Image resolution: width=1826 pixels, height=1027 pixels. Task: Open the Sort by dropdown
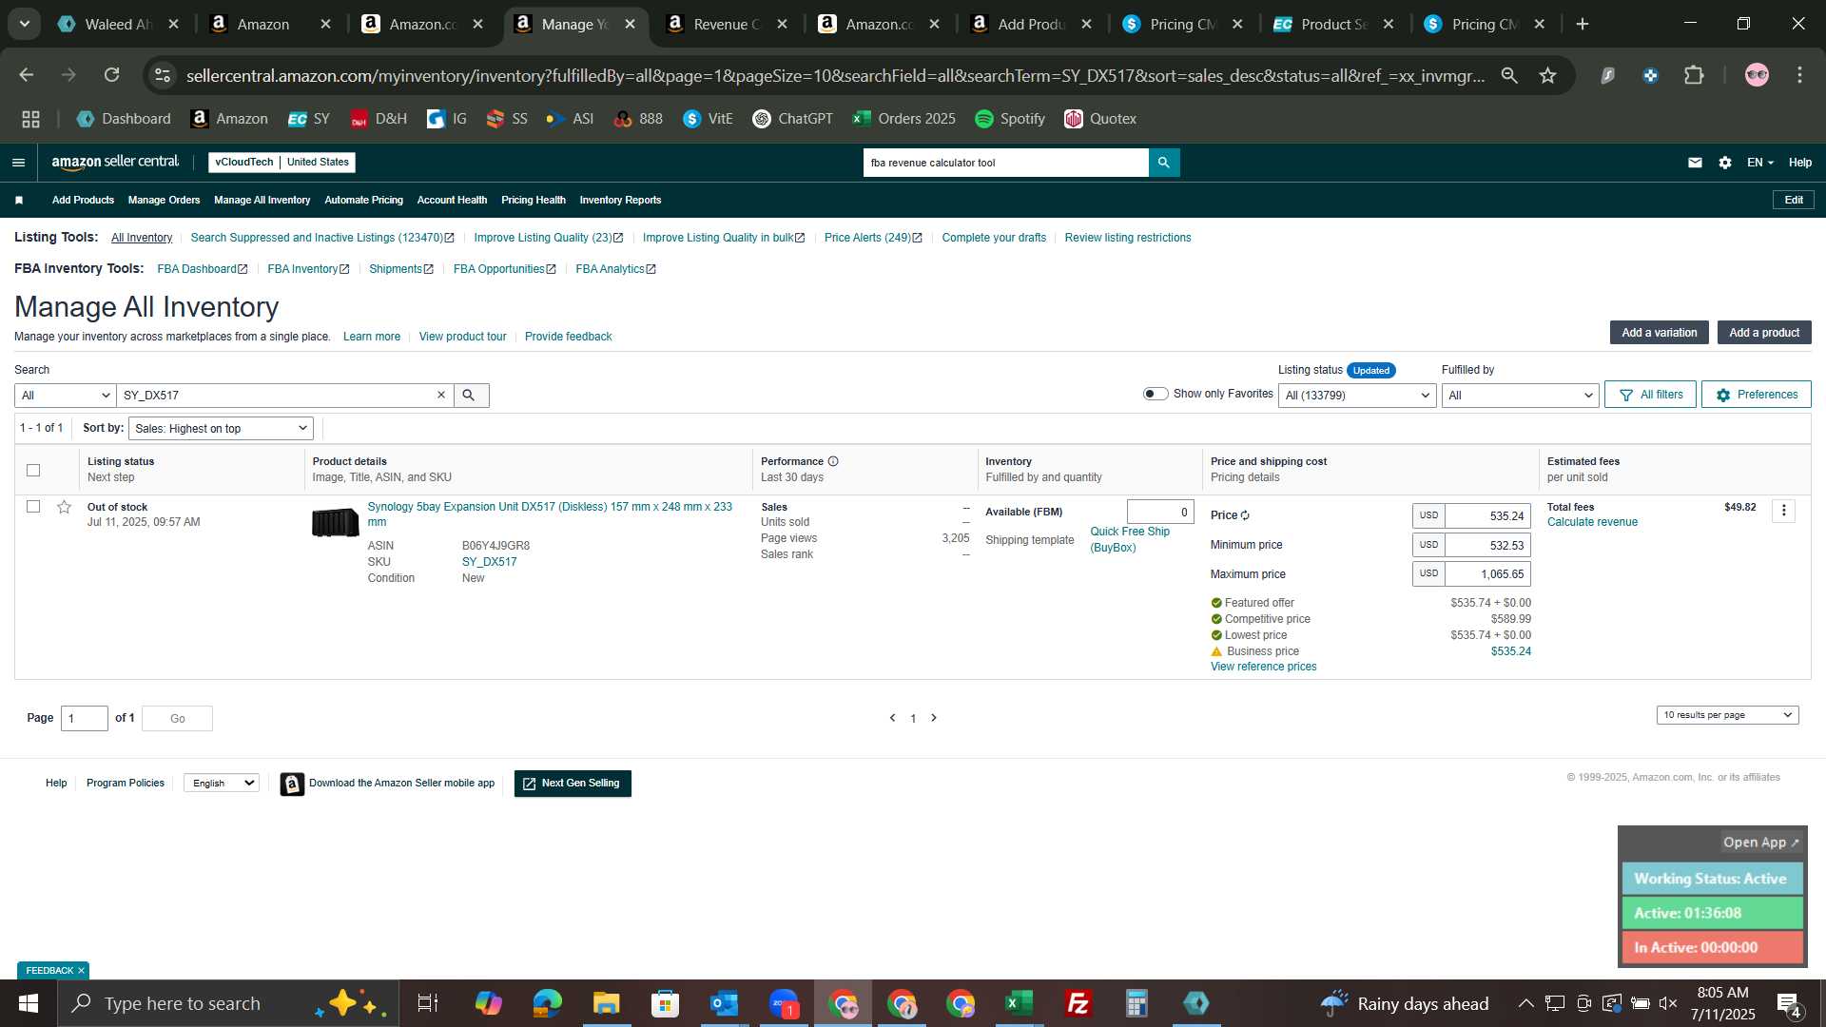pyautogui.click(x=221, y=429)
